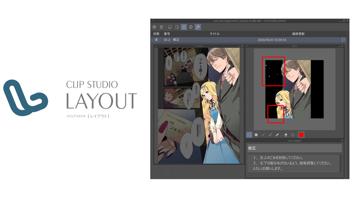
Task: Click into the comment body text area
Action: click(x=293, y=163)
